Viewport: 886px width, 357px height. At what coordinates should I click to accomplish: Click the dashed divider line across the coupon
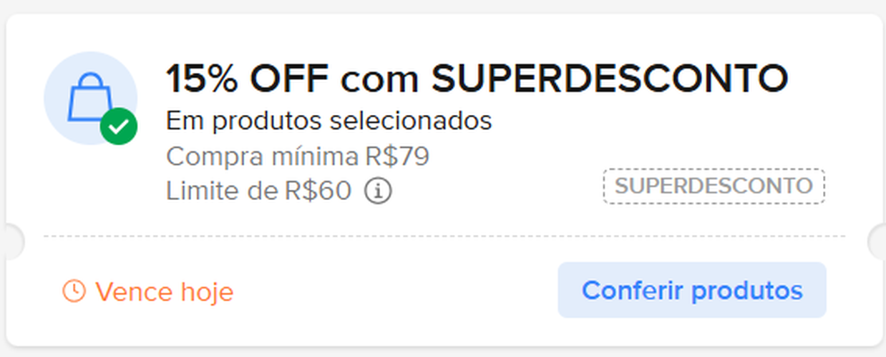(x=444, y=236)
